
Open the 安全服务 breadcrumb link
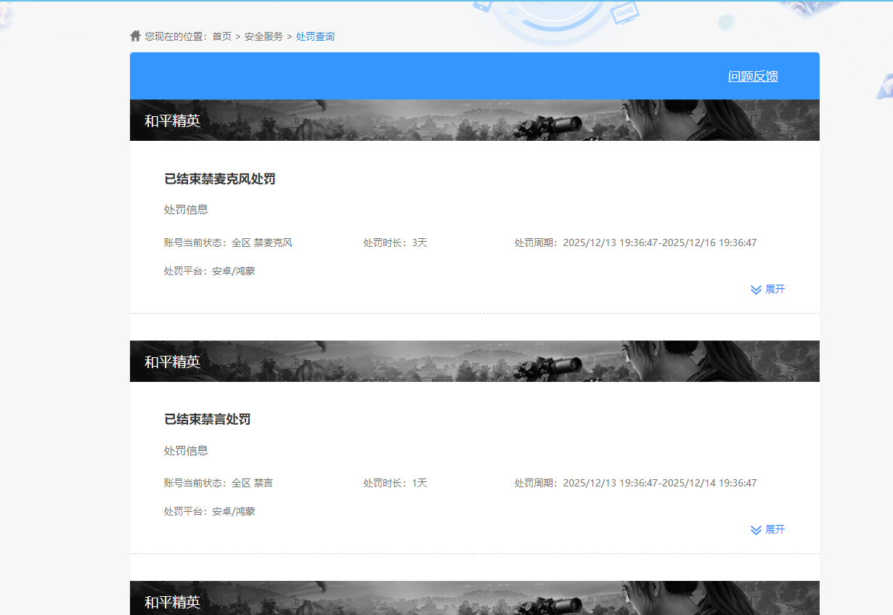click(x=264, y=36)
